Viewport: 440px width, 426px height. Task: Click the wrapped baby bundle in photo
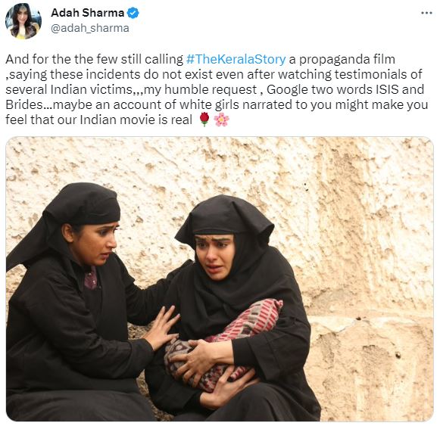(222, 345)
